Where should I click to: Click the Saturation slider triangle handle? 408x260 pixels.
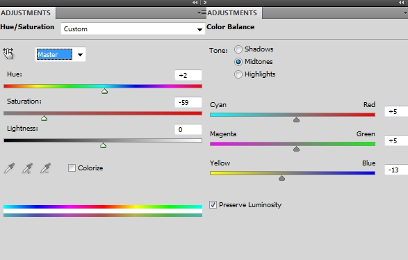coord(44,118)
